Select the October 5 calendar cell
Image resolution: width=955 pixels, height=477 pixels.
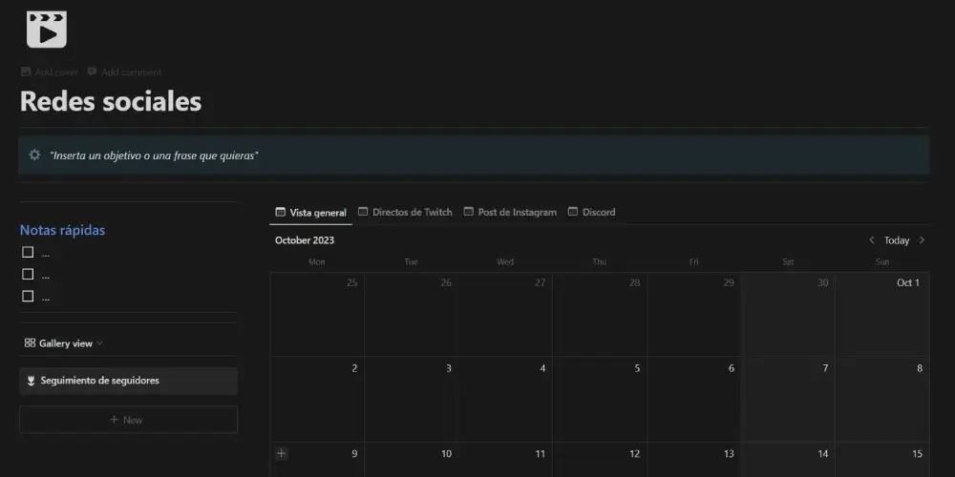(x=599, y=399)
